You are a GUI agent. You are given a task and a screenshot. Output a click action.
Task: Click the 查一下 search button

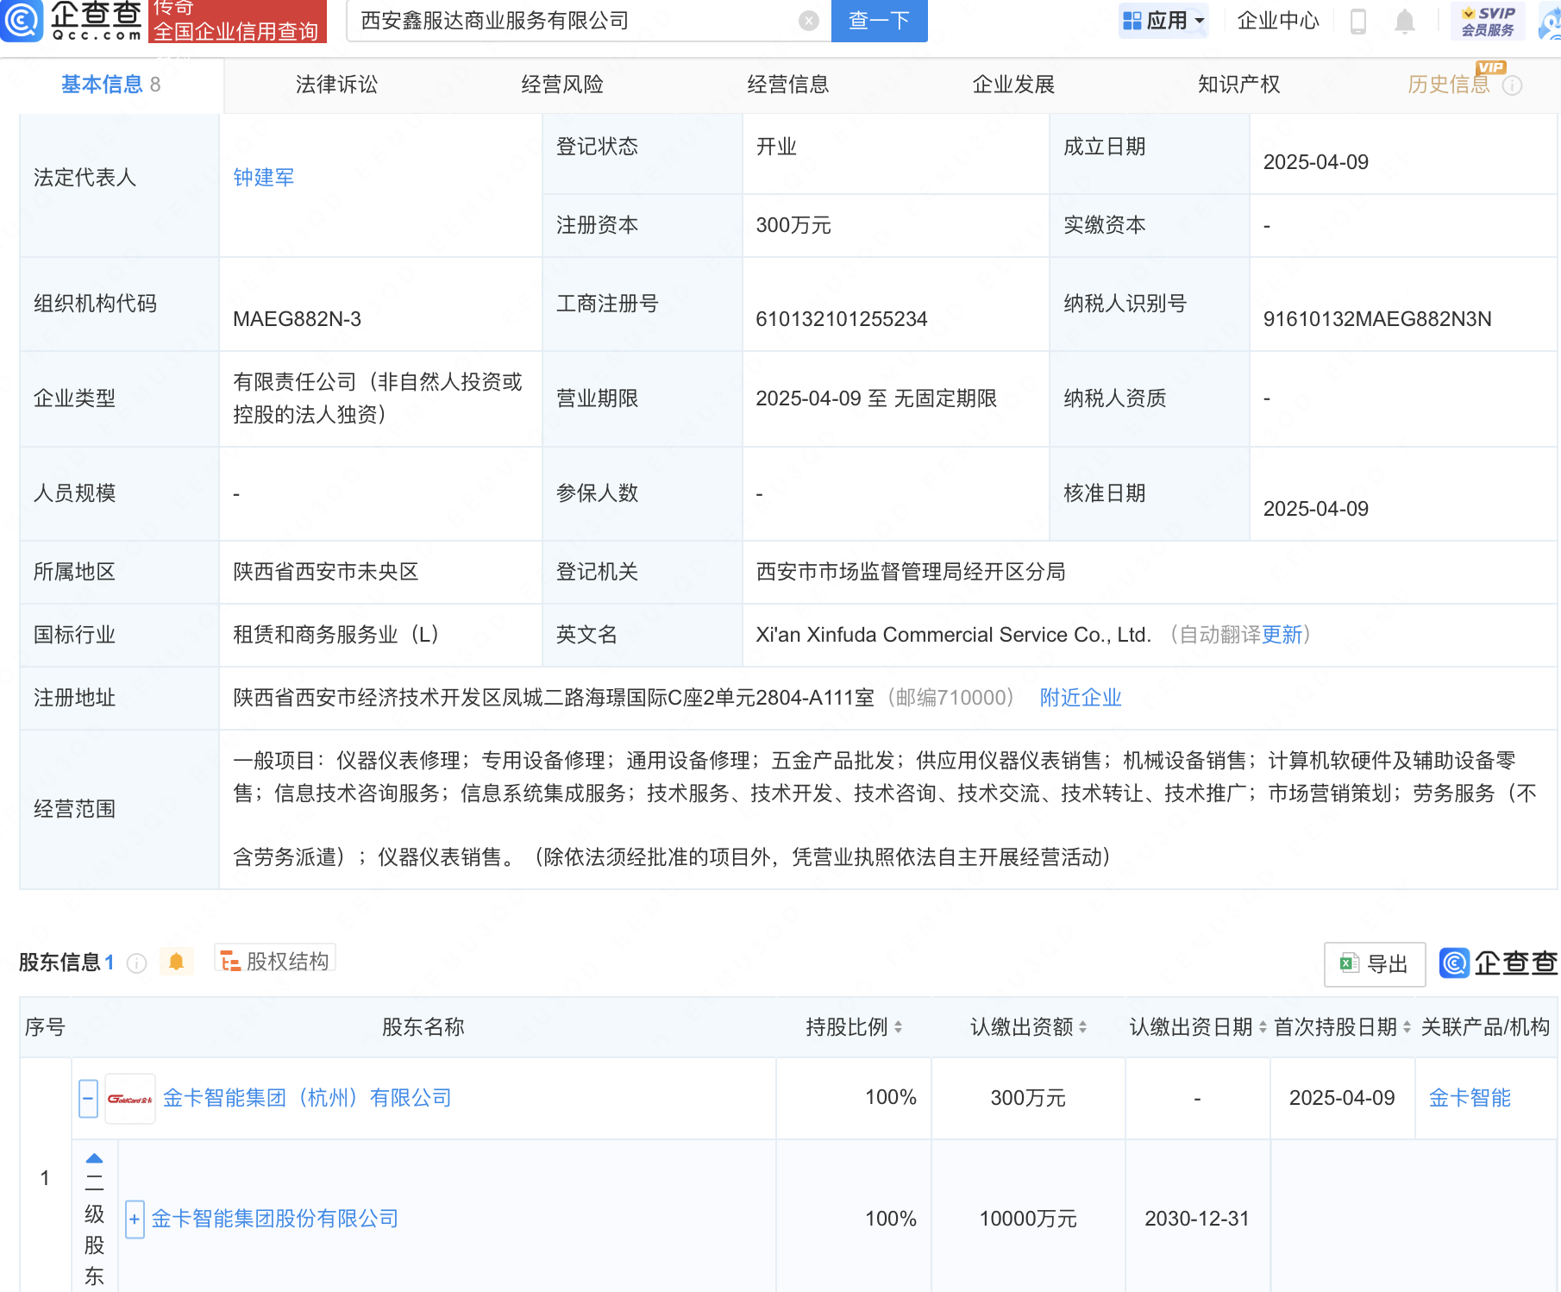(879, 21)
